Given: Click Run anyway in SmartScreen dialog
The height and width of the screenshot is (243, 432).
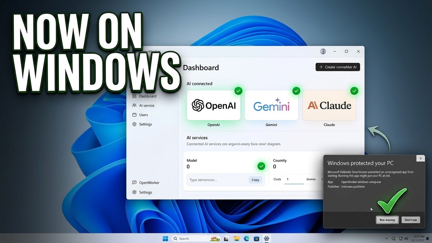Looking at the screenshot, I should 387,220.
